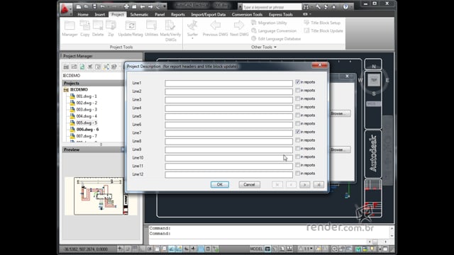Click the MODEL space status bar button
454x255 pixels.
pos(256,249)
